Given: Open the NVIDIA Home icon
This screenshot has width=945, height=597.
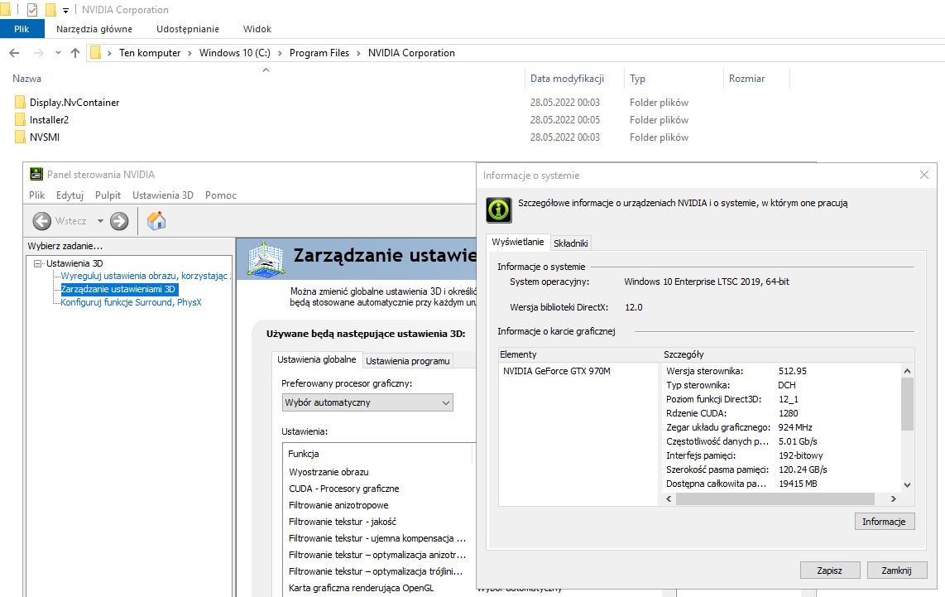Looking at the screenshot, I should coord(156,221).
